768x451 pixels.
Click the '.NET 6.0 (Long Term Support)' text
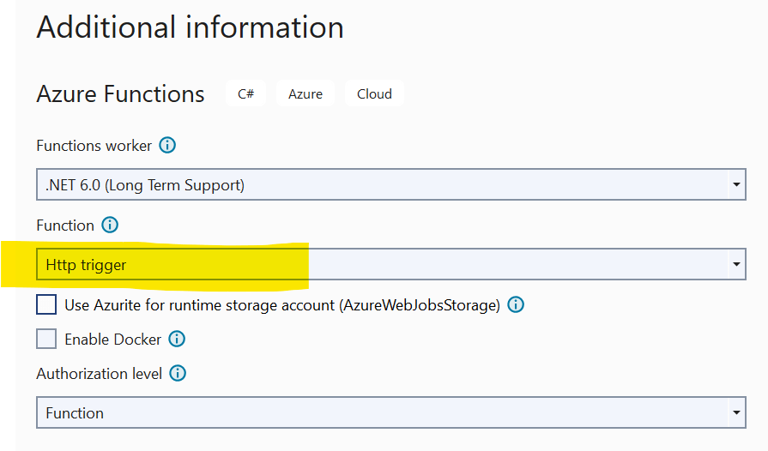[x=145, y=185]
